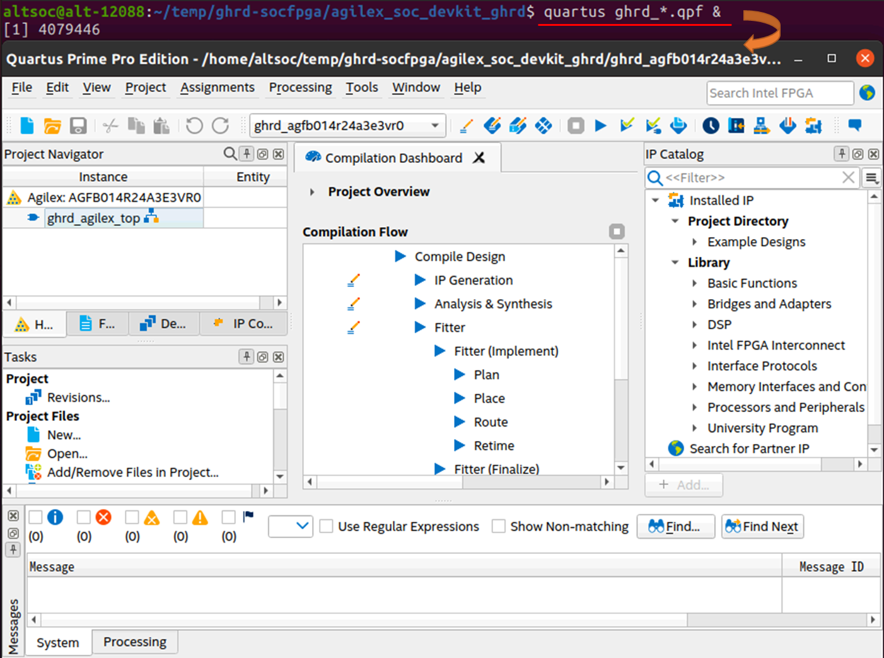Clear the IP Catalog filter with the X
The image size is (884, 658).
849,178
